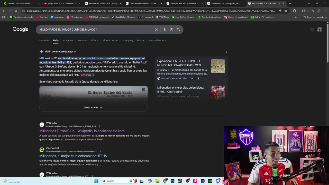The height and width of the screenshot is (185, 329).
Task: Open Instagram bookmark
Action: [75, 17]
